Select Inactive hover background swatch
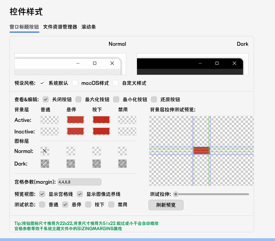The height and width of the screenshot is (241, 275). tap(75, 131)
